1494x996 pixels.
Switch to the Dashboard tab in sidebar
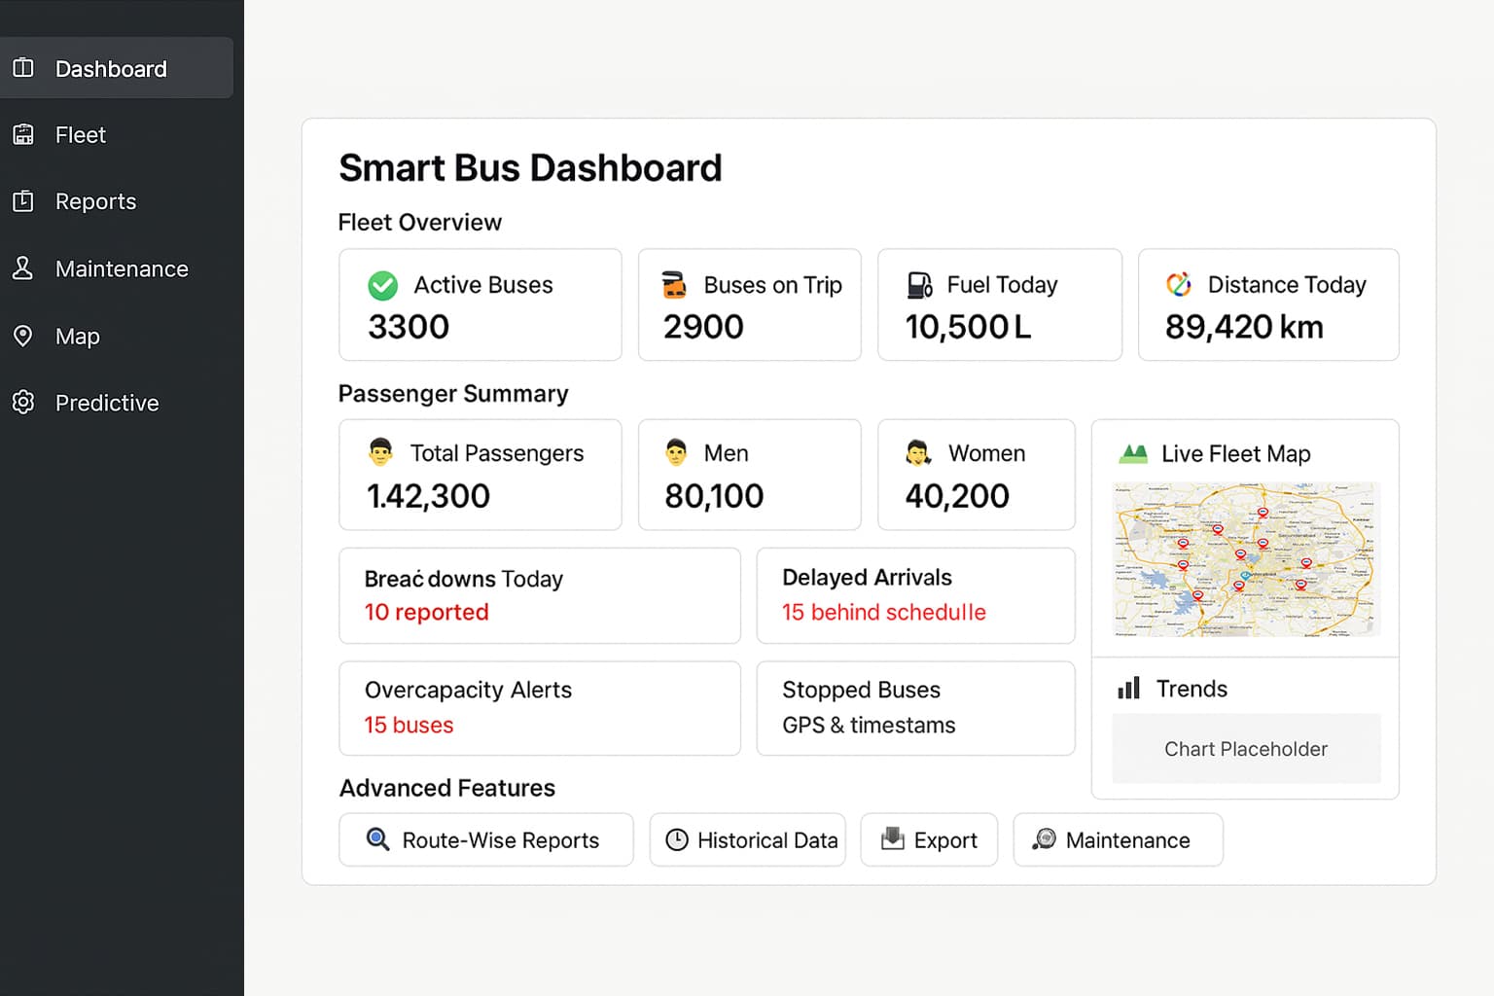[110, 68]
